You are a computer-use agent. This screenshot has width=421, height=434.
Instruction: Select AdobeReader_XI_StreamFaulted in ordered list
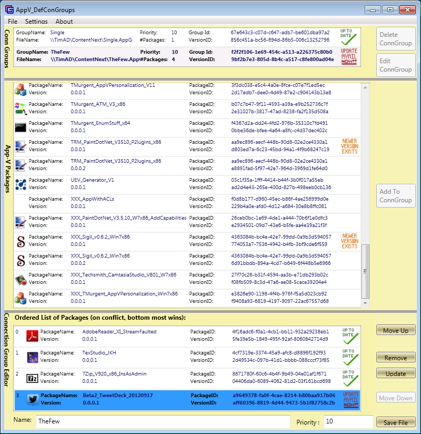pyautogui.click(x=187, y=336)
